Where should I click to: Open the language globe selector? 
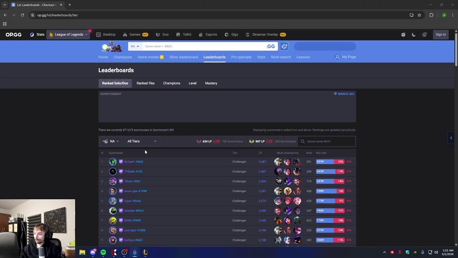tap(424, 34)
